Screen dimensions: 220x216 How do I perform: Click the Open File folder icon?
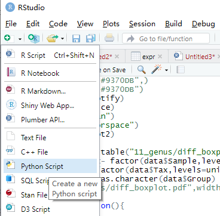53,38
